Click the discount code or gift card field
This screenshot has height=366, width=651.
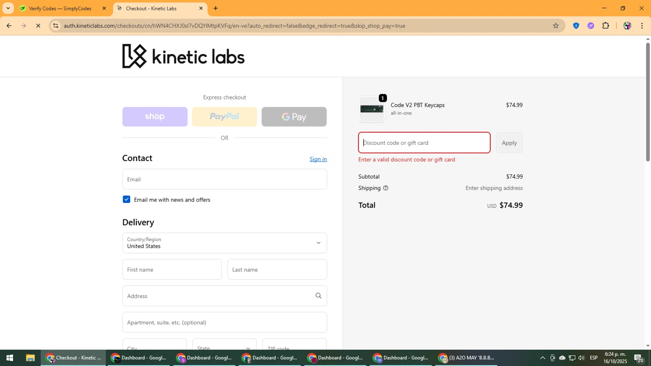424,143
